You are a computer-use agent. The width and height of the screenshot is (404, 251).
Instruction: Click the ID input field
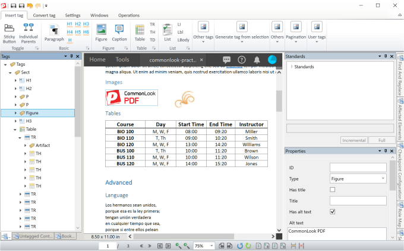(x=358, y=168)
